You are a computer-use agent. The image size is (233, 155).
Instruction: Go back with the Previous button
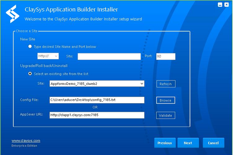point(165,143)
